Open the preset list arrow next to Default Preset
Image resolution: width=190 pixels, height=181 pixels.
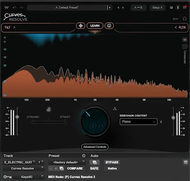coord(110,8)
